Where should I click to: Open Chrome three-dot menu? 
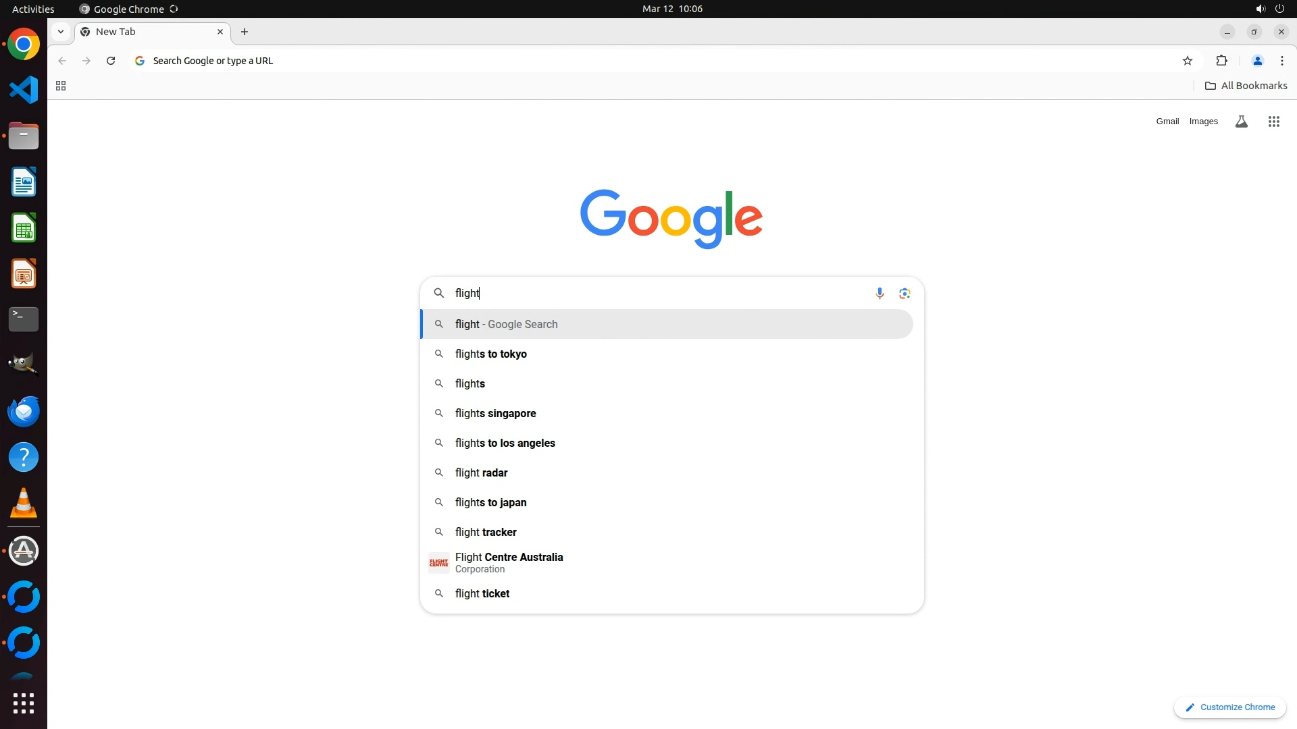pyautogui.click(x=1281, y=61)
